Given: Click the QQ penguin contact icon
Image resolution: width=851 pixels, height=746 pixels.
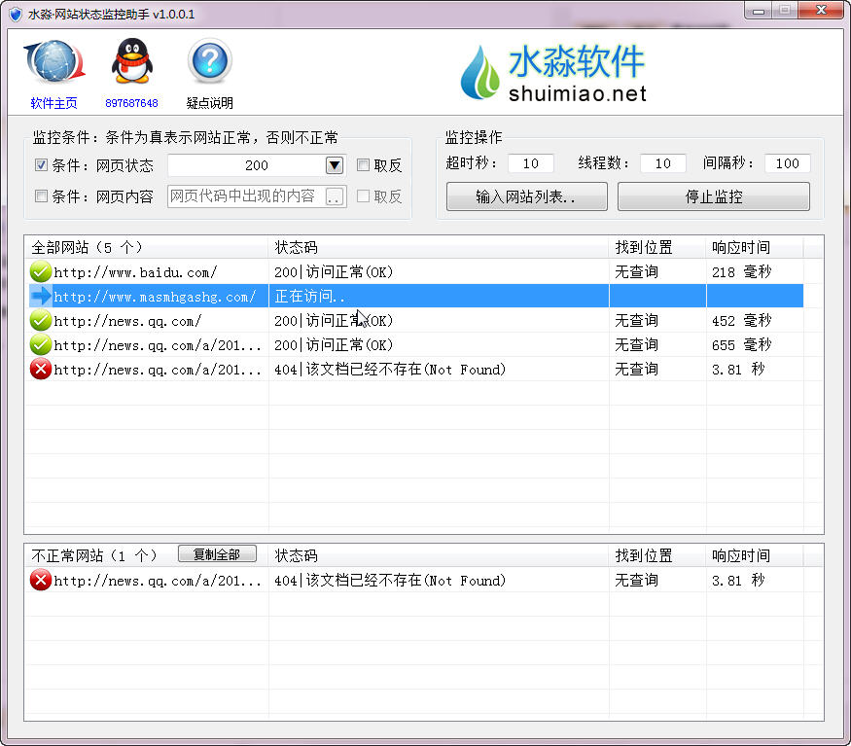Looking at the screenshot, I should click(131, 64).
